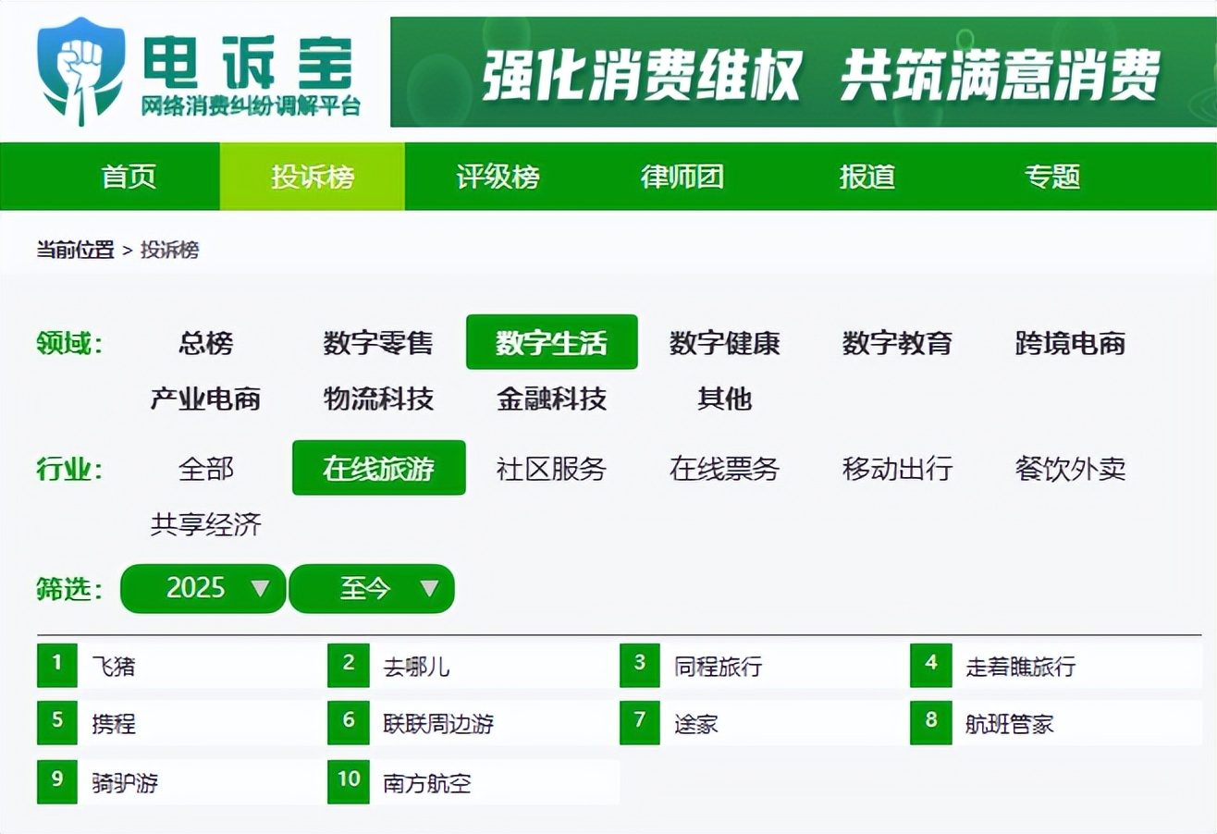
Task: Click the 投诉榜 breadcrumb link
Action: tap(170, 250)
